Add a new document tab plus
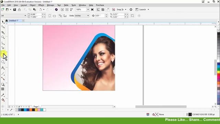The image size is (220, 124). tap(23, 21)
